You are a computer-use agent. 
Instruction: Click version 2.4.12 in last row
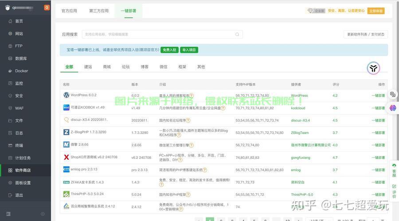[137, 207]
